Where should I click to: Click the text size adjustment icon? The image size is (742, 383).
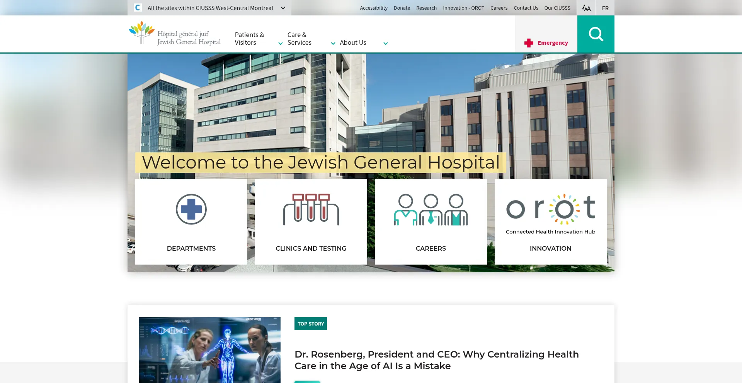586,8
